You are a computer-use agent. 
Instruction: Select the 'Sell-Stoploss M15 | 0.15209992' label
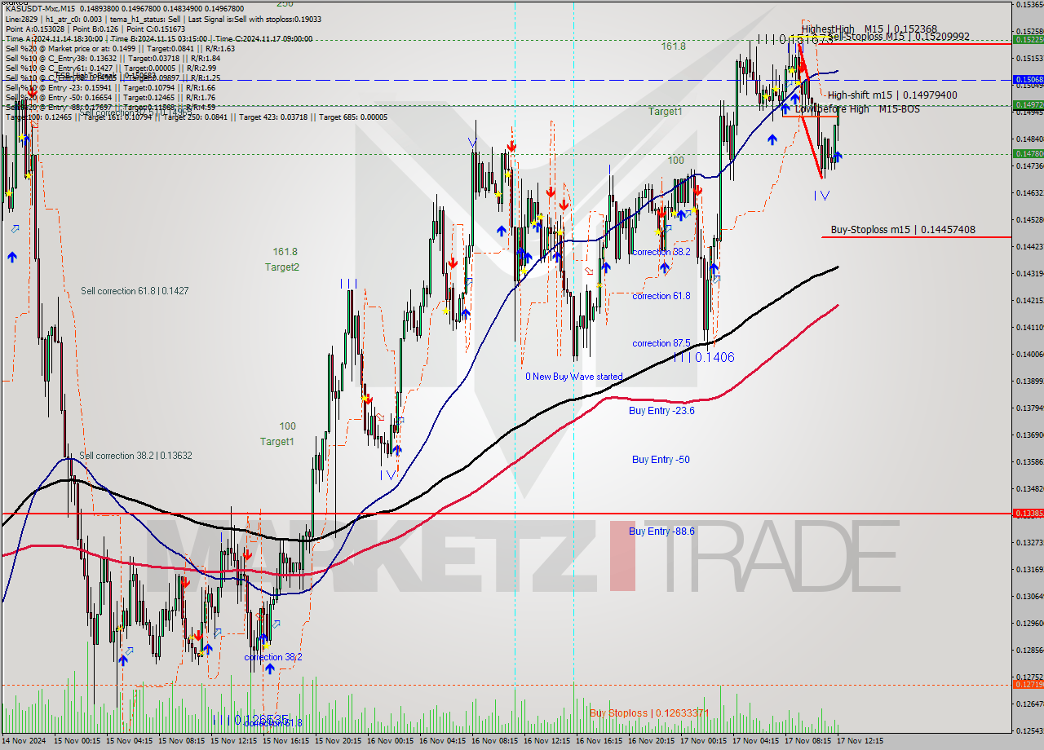click(x=899, y=37)
